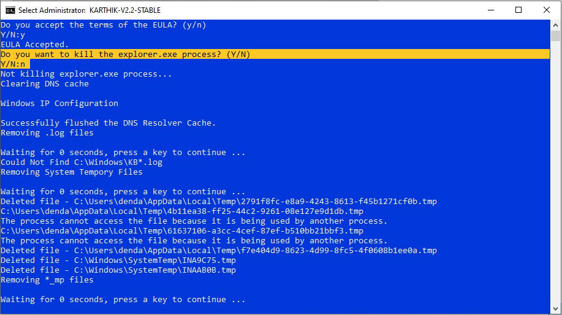Click the "EULA Accepted." output line
The image size is (562, 315).
click(x=34, y=45)
